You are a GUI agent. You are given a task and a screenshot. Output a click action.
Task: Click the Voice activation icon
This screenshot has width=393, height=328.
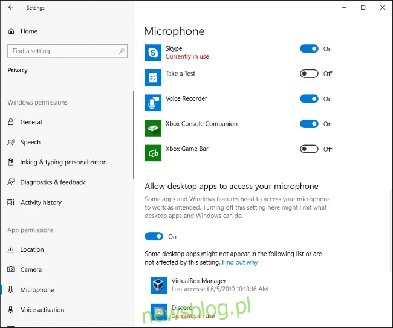coord(11,310)
